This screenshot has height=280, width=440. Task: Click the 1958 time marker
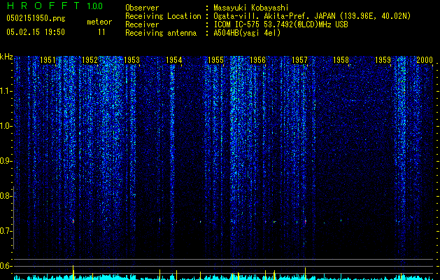tap(341, 60)
